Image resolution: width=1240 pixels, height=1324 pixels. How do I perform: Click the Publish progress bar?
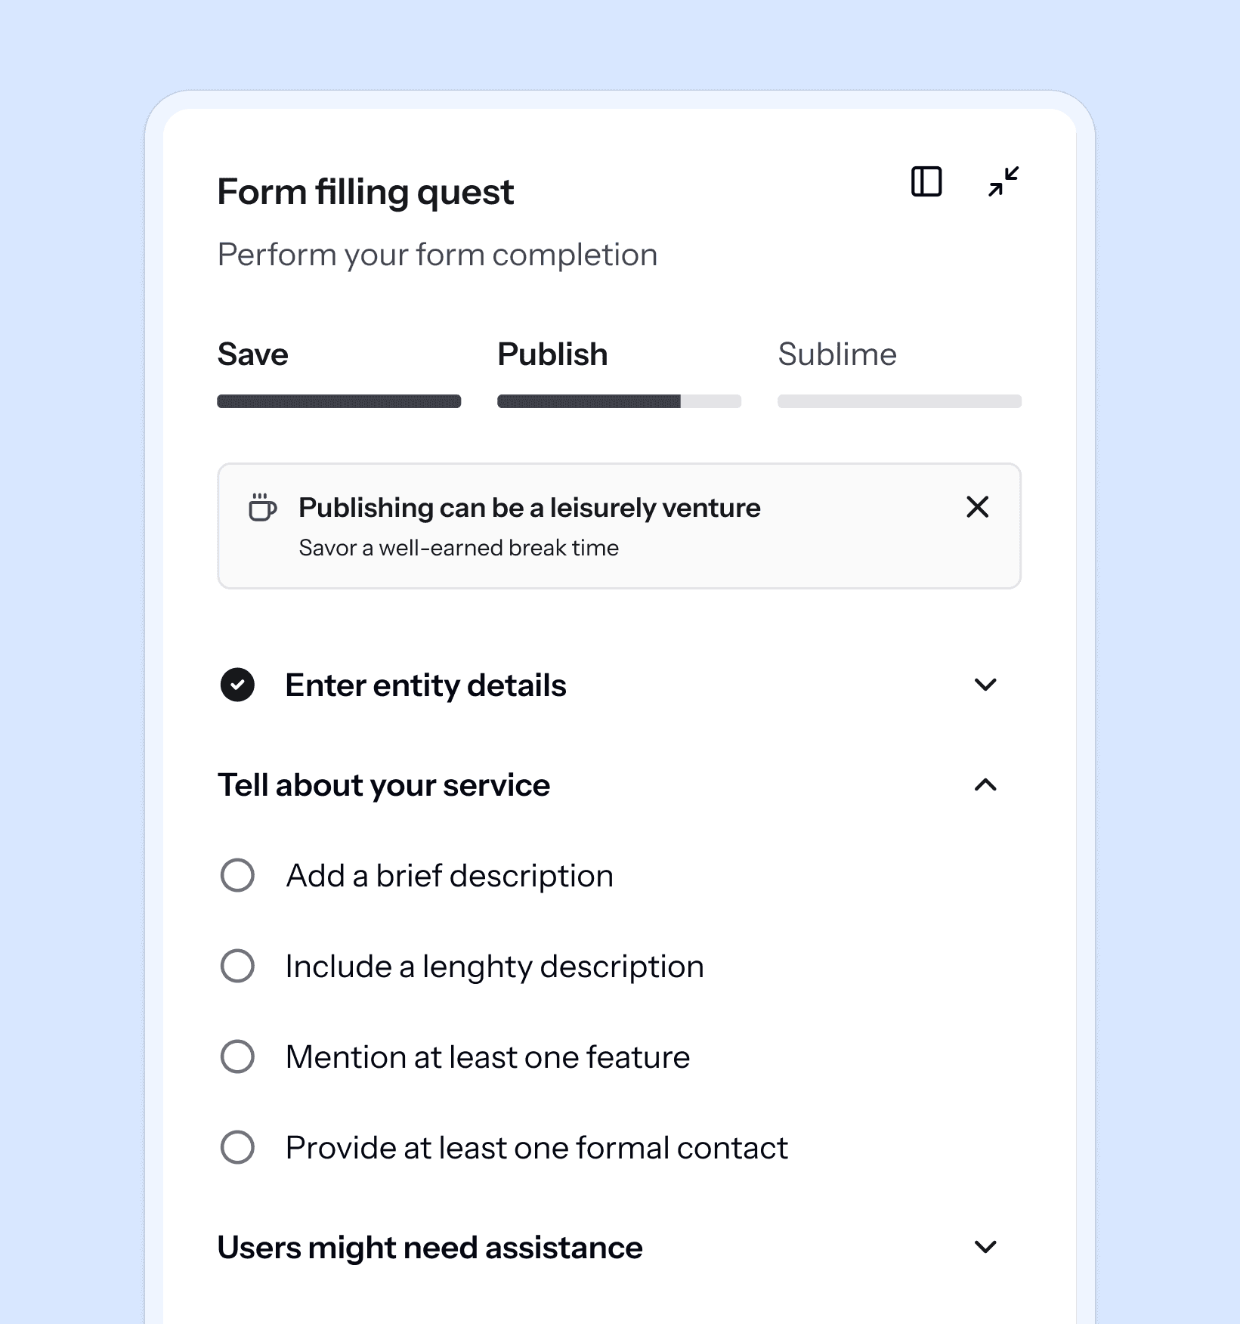619,400
